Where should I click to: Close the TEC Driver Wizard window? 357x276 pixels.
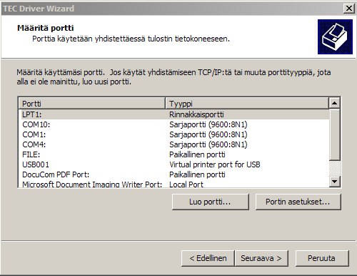point(349,9)
